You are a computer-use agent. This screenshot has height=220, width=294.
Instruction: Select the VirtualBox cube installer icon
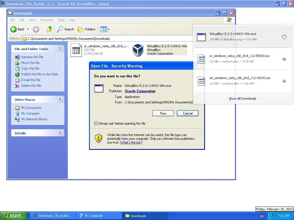point(138,50)
